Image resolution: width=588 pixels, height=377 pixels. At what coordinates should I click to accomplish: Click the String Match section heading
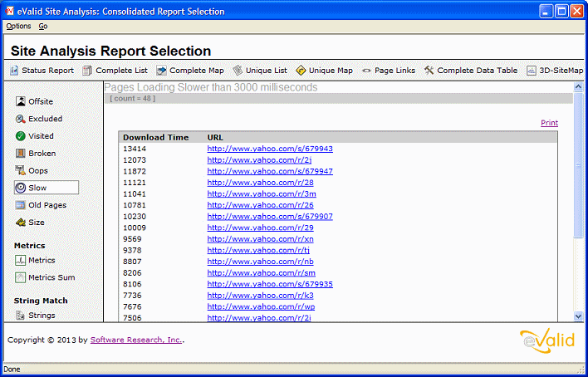click(x=41, y=301)
